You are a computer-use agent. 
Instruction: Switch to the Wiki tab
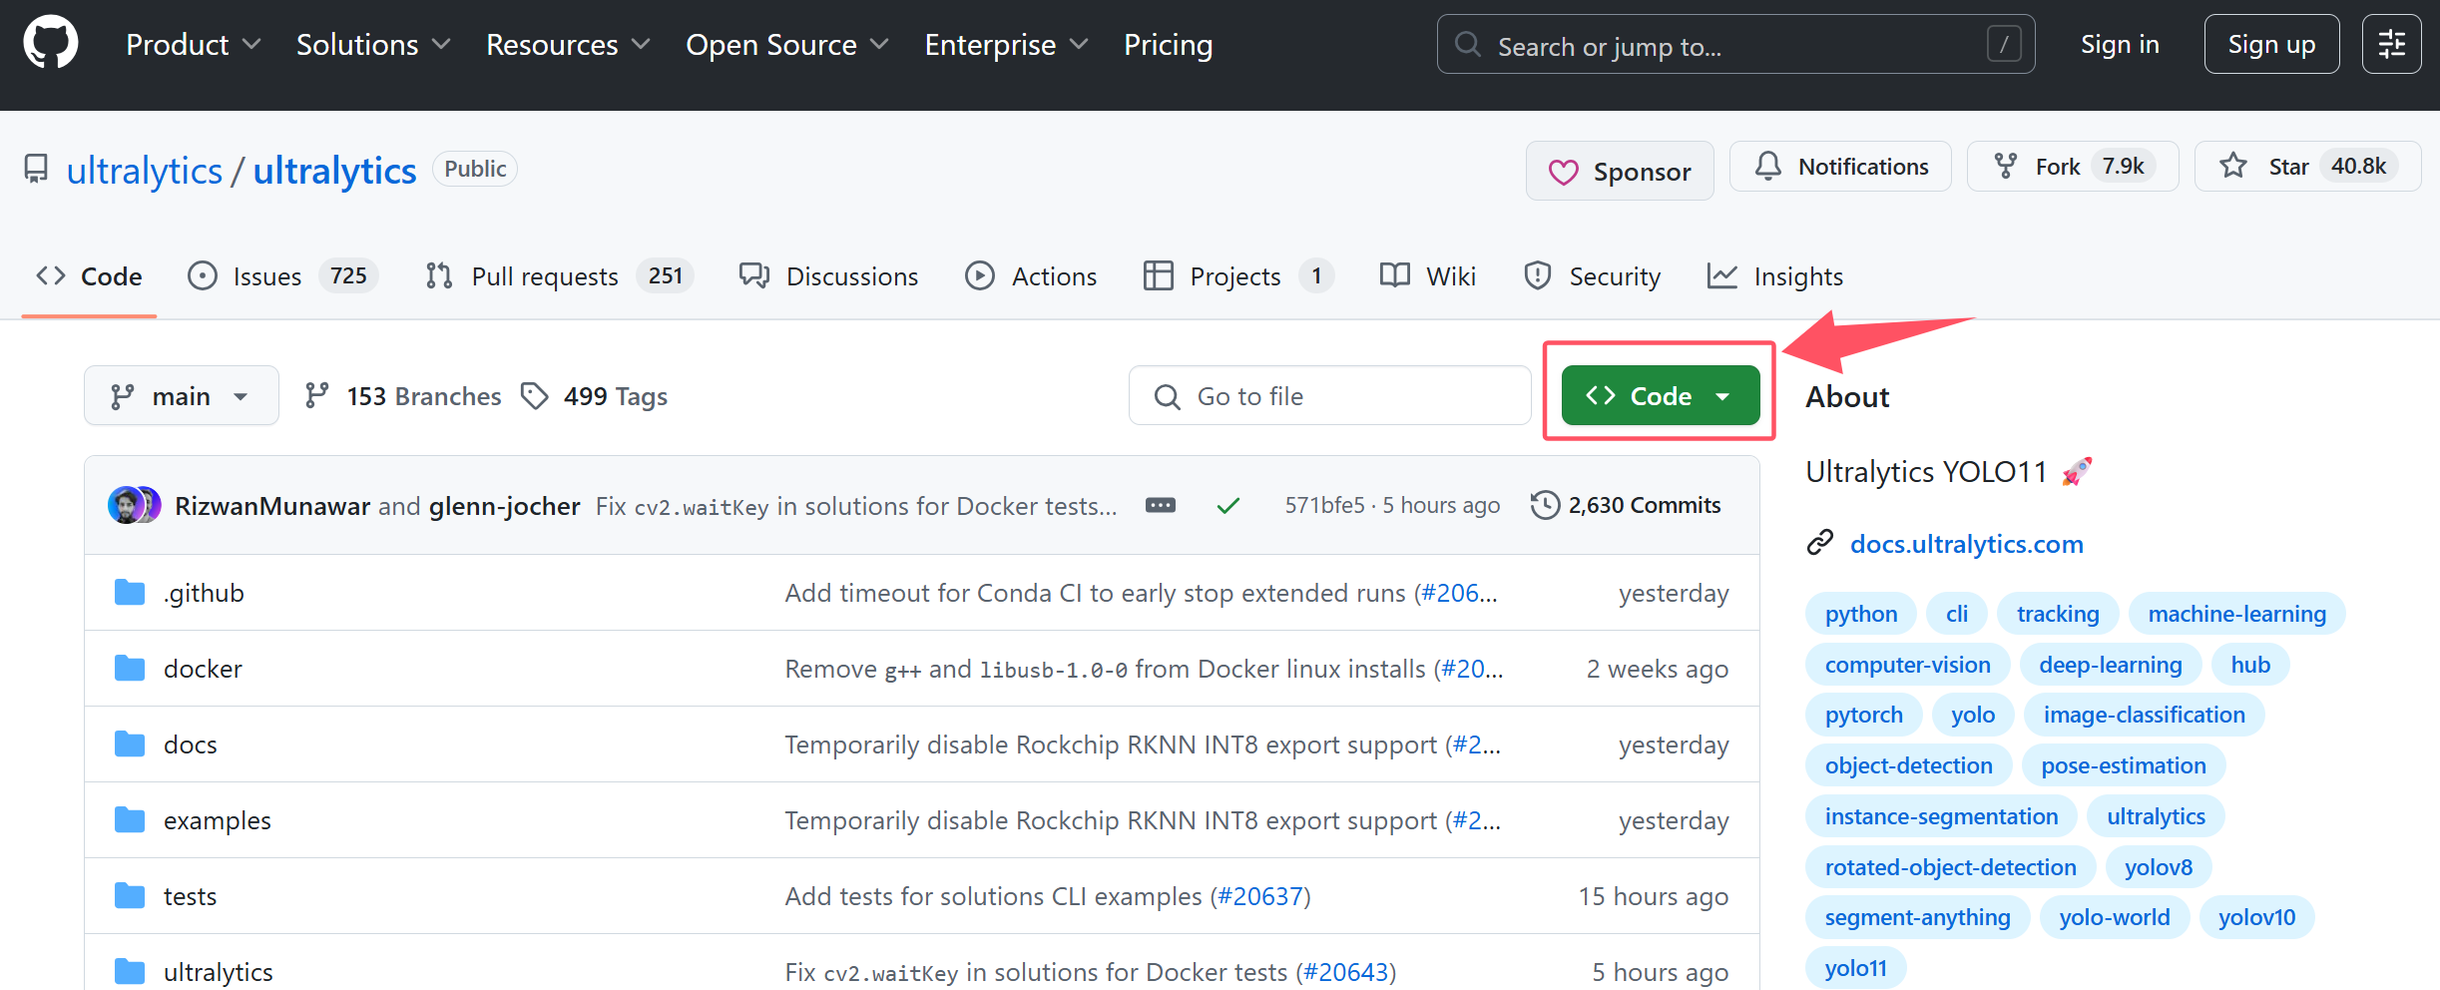(1427, 276)
